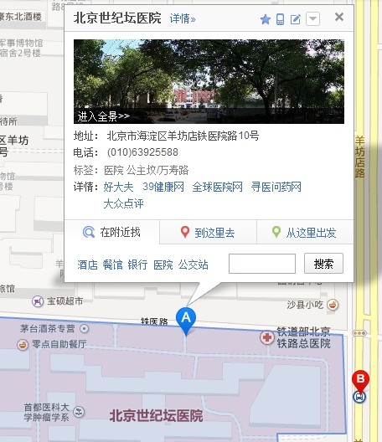Select the 到这里去 tab
Image resolution: width=382 pixels, height=442 pixels.
[x=209, y=233]
